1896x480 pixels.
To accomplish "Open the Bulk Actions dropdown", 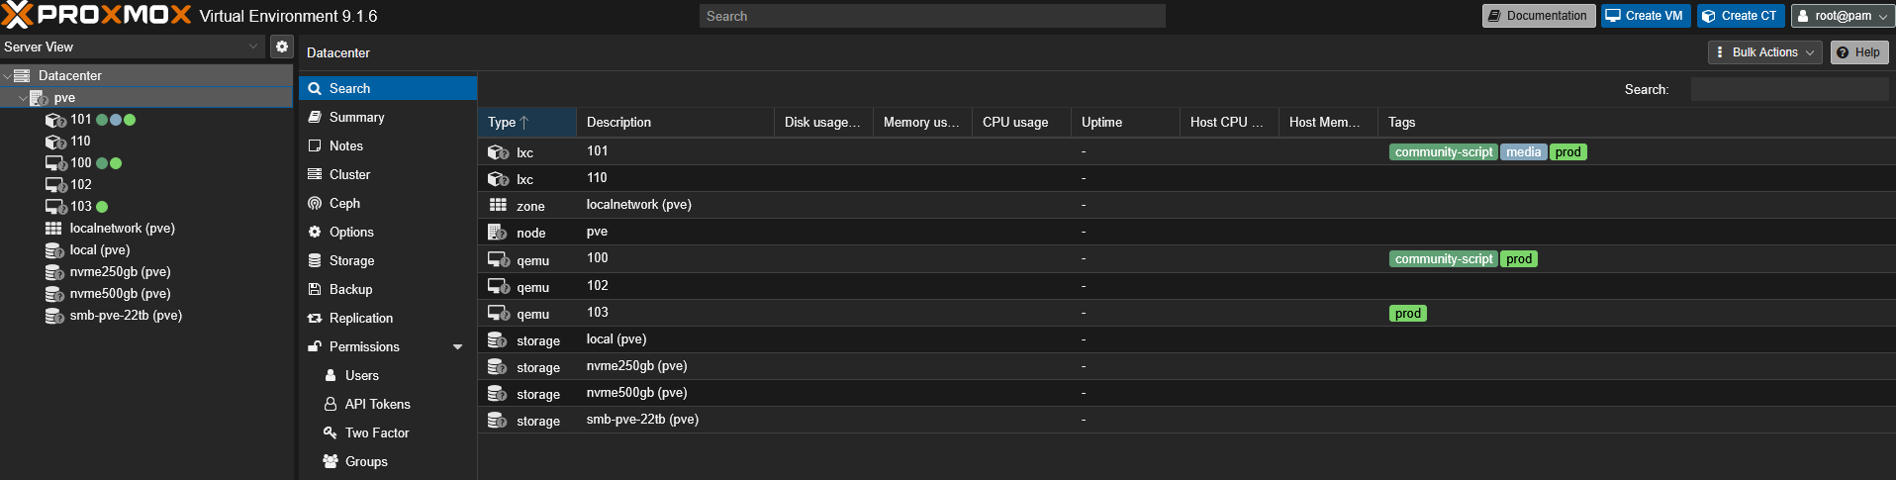I will 1765,52.
